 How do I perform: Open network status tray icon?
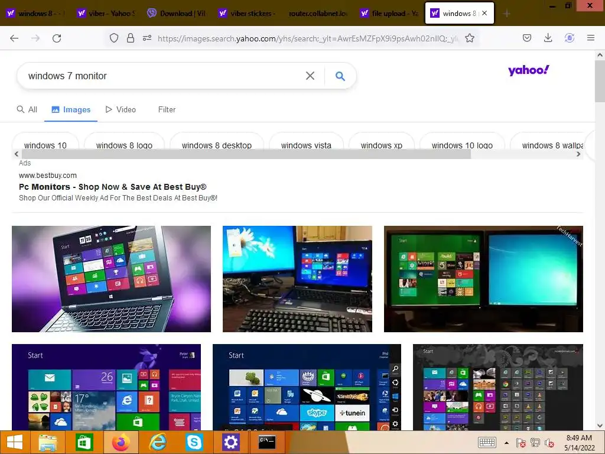coord(535,443)
